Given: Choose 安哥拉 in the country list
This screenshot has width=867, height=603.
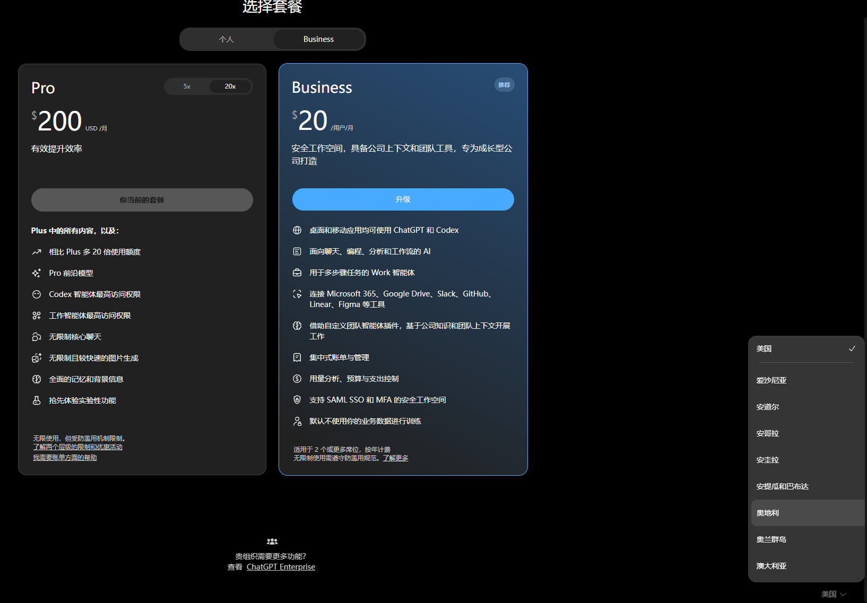Looking at the screenshot, I should tap(807, 433).
